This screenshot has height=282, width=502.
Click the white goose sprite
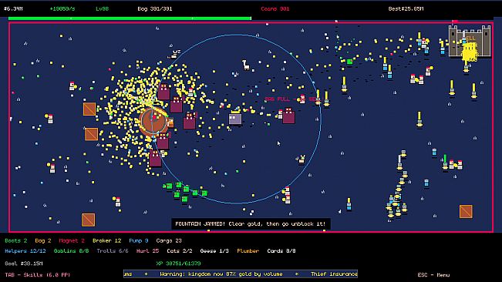tap(245, 65)
